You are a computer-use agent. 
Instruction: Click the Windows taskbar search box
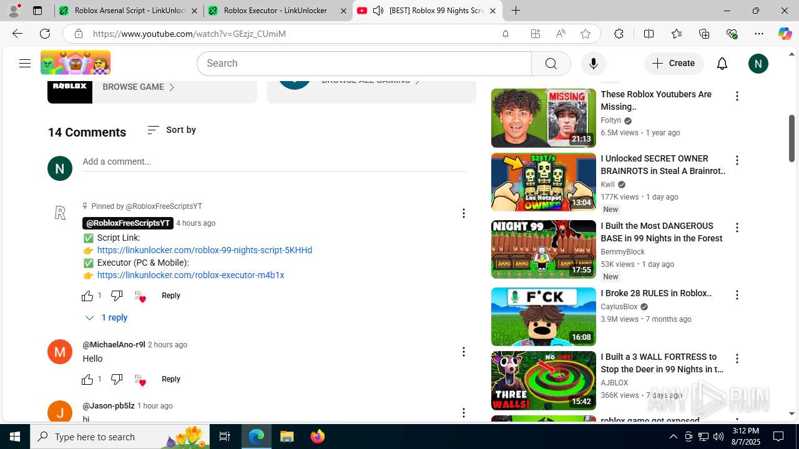(x=119, y=437)
